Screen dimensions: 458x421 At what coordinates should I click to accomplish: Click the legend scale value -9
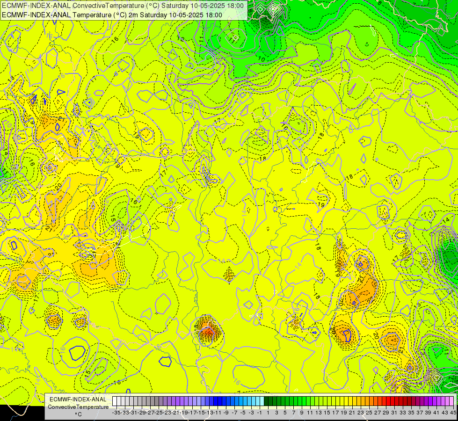tap(226, 413)
